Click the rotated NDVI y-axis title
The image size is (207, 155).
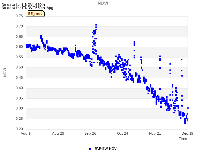pos(5,72)
